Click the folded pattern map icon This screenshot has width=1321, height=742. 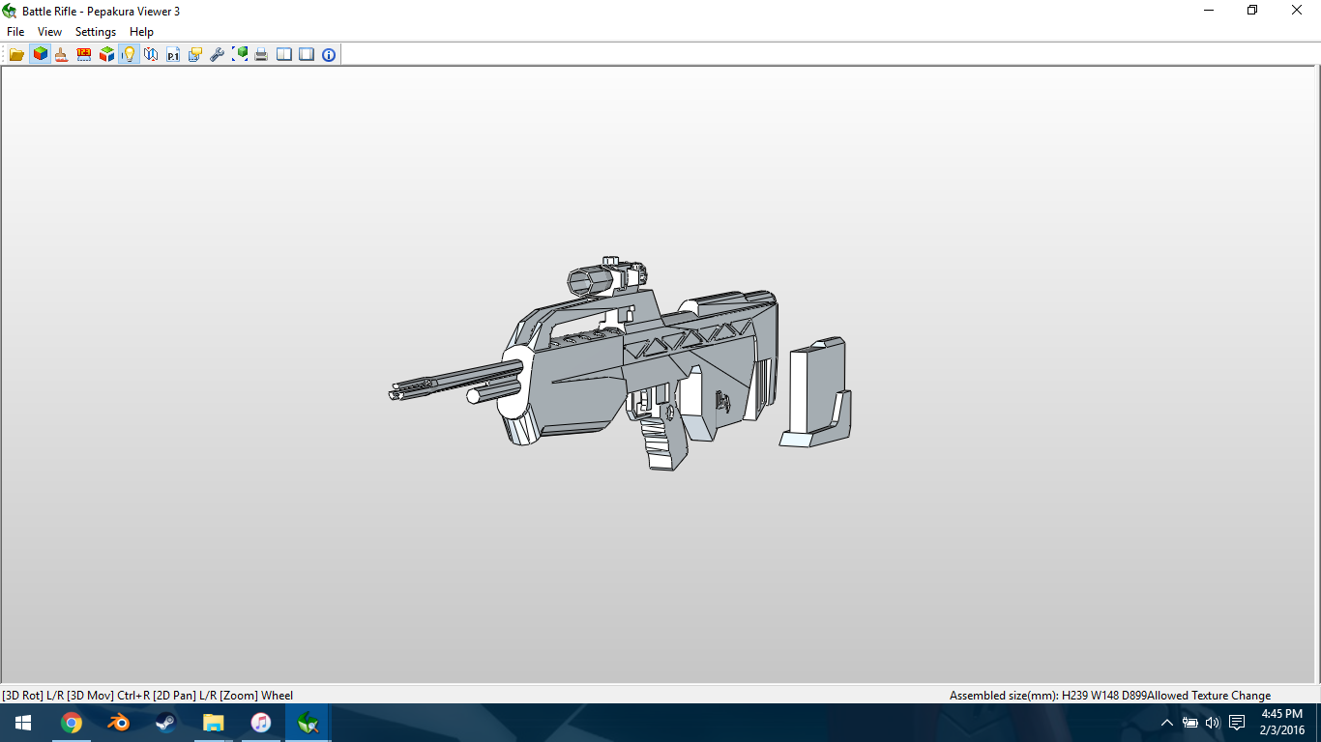(151, 54)
